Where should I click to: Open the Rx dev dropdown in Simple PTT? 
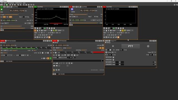coord(113,52)
